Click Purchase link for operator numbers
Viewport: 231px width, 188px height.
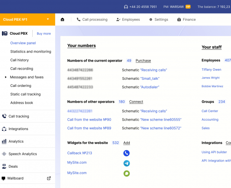(143, 61)
